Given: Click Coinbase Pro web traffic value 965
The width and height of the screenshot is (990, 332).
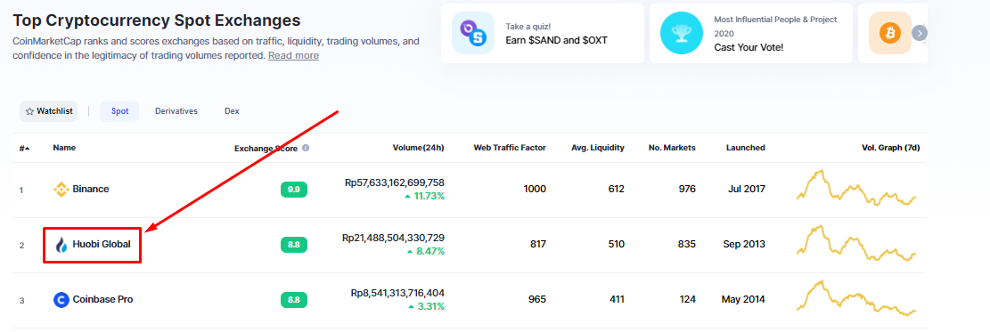Looking at the screenshot, I should 537,300.
